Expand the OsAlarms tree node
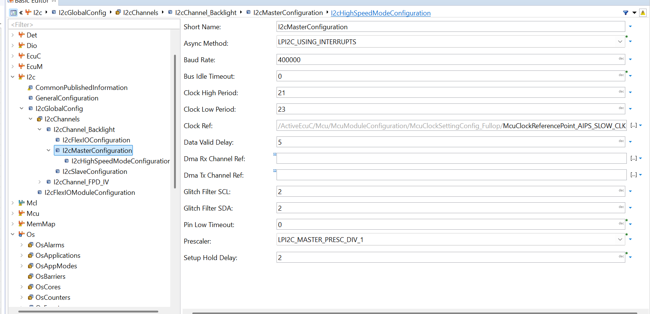The height and width of the screenshot is (314, 650). [x=22, y=245]
